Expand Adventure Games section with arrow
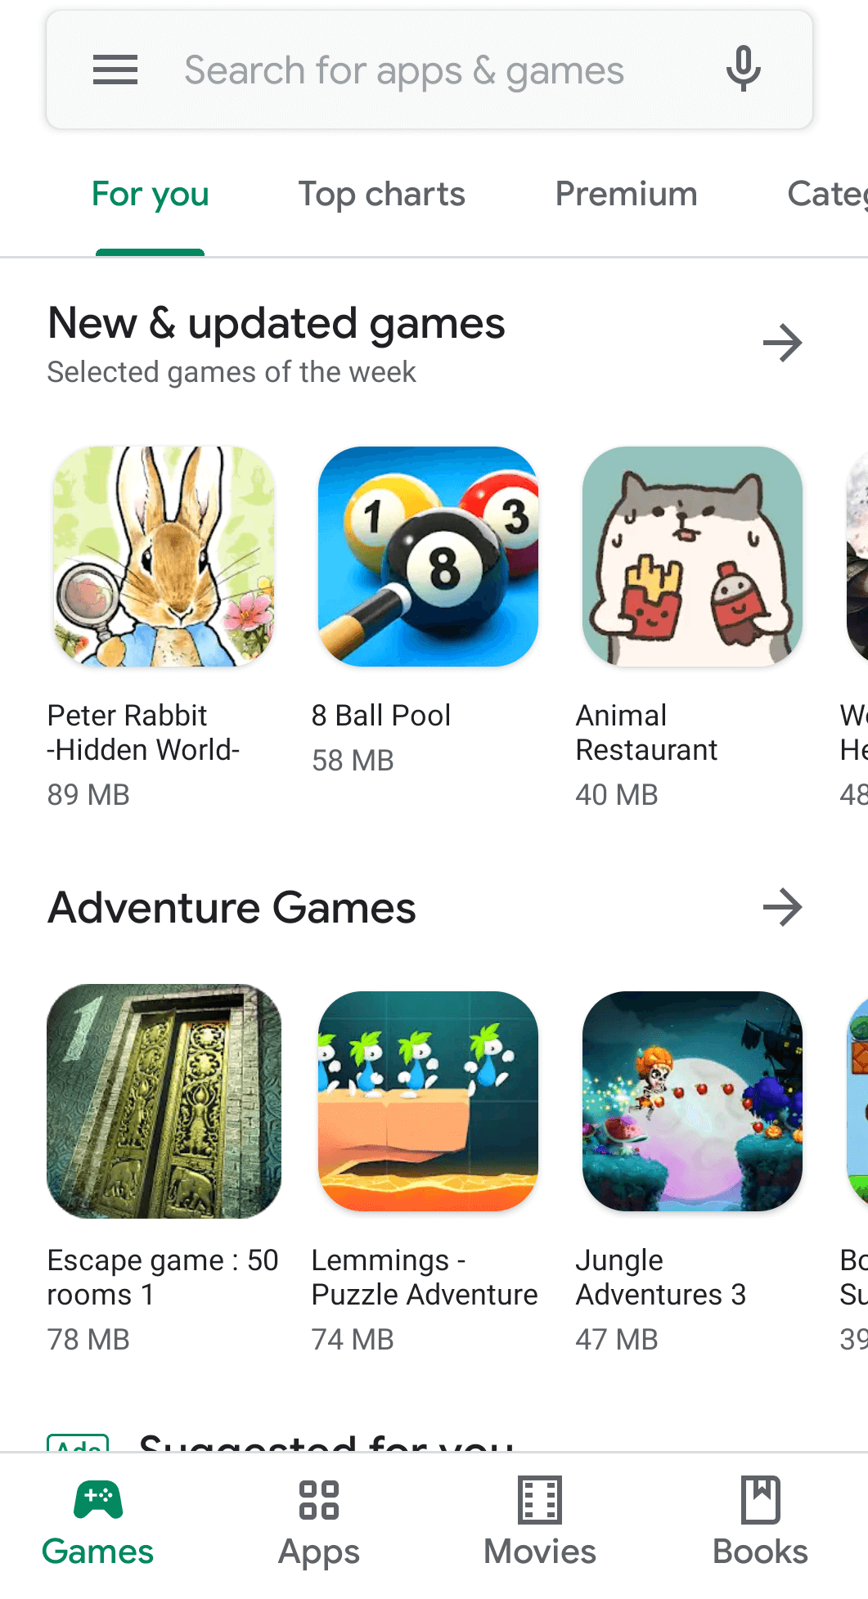868x1599 pixels. click(783, 907)
